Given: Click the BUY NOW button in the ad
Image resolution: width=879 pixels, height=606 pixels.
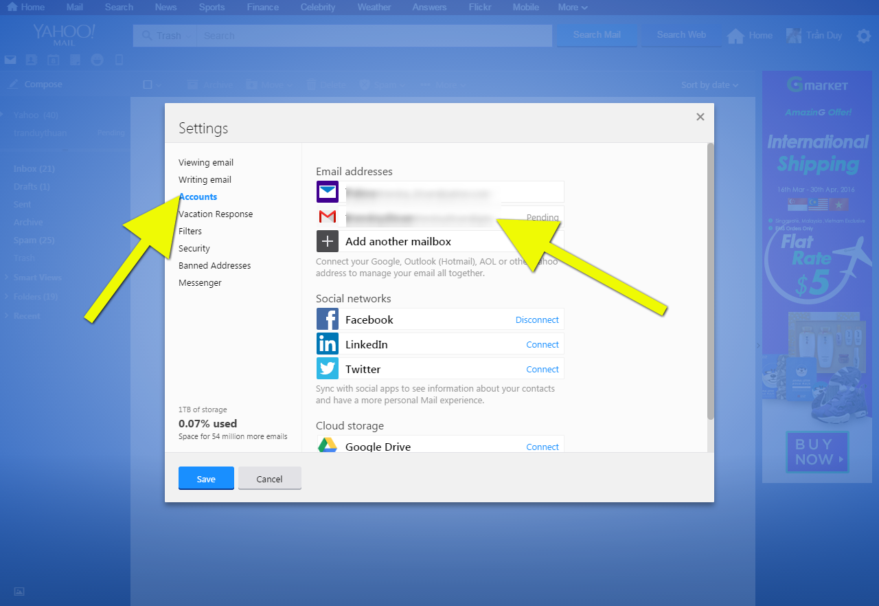Looking at the screenshot, I should coord(818,452).
